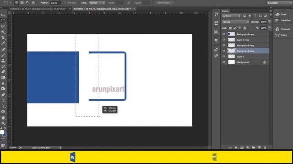Screen dimensions: 293x164
Task: Choose Subtract from Selection mode
Action: (27, 3)
